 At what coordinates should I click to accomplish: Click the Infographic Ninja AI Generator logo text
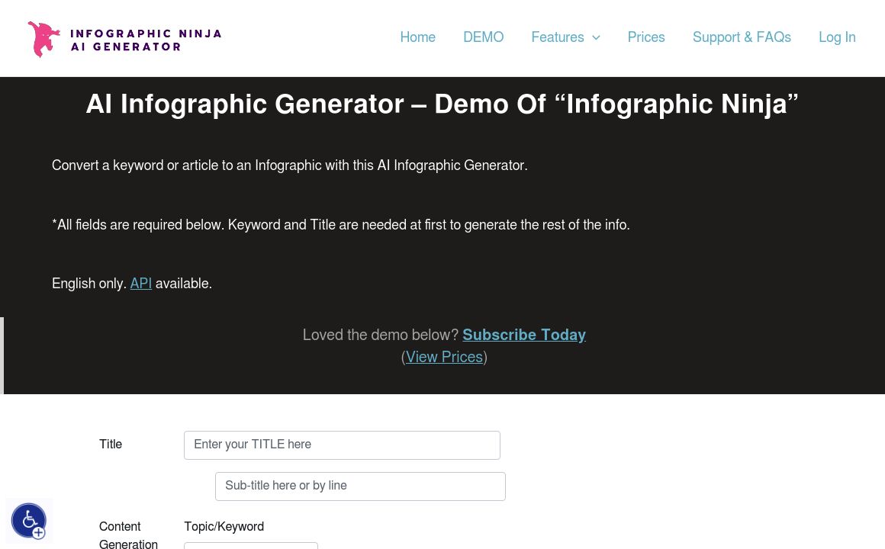tap(146, 40)
